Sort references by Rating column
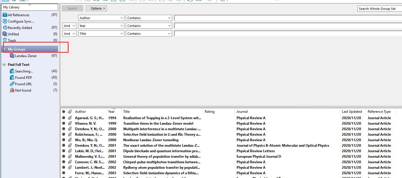The image size is (402, 178). pyautogui.click(x=219, y=112)
